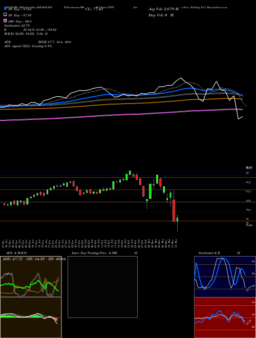The width and height of the screenshot is (256, 338).
Task: Click the highest green candlestick near 95
Action: tap(130, 173)
